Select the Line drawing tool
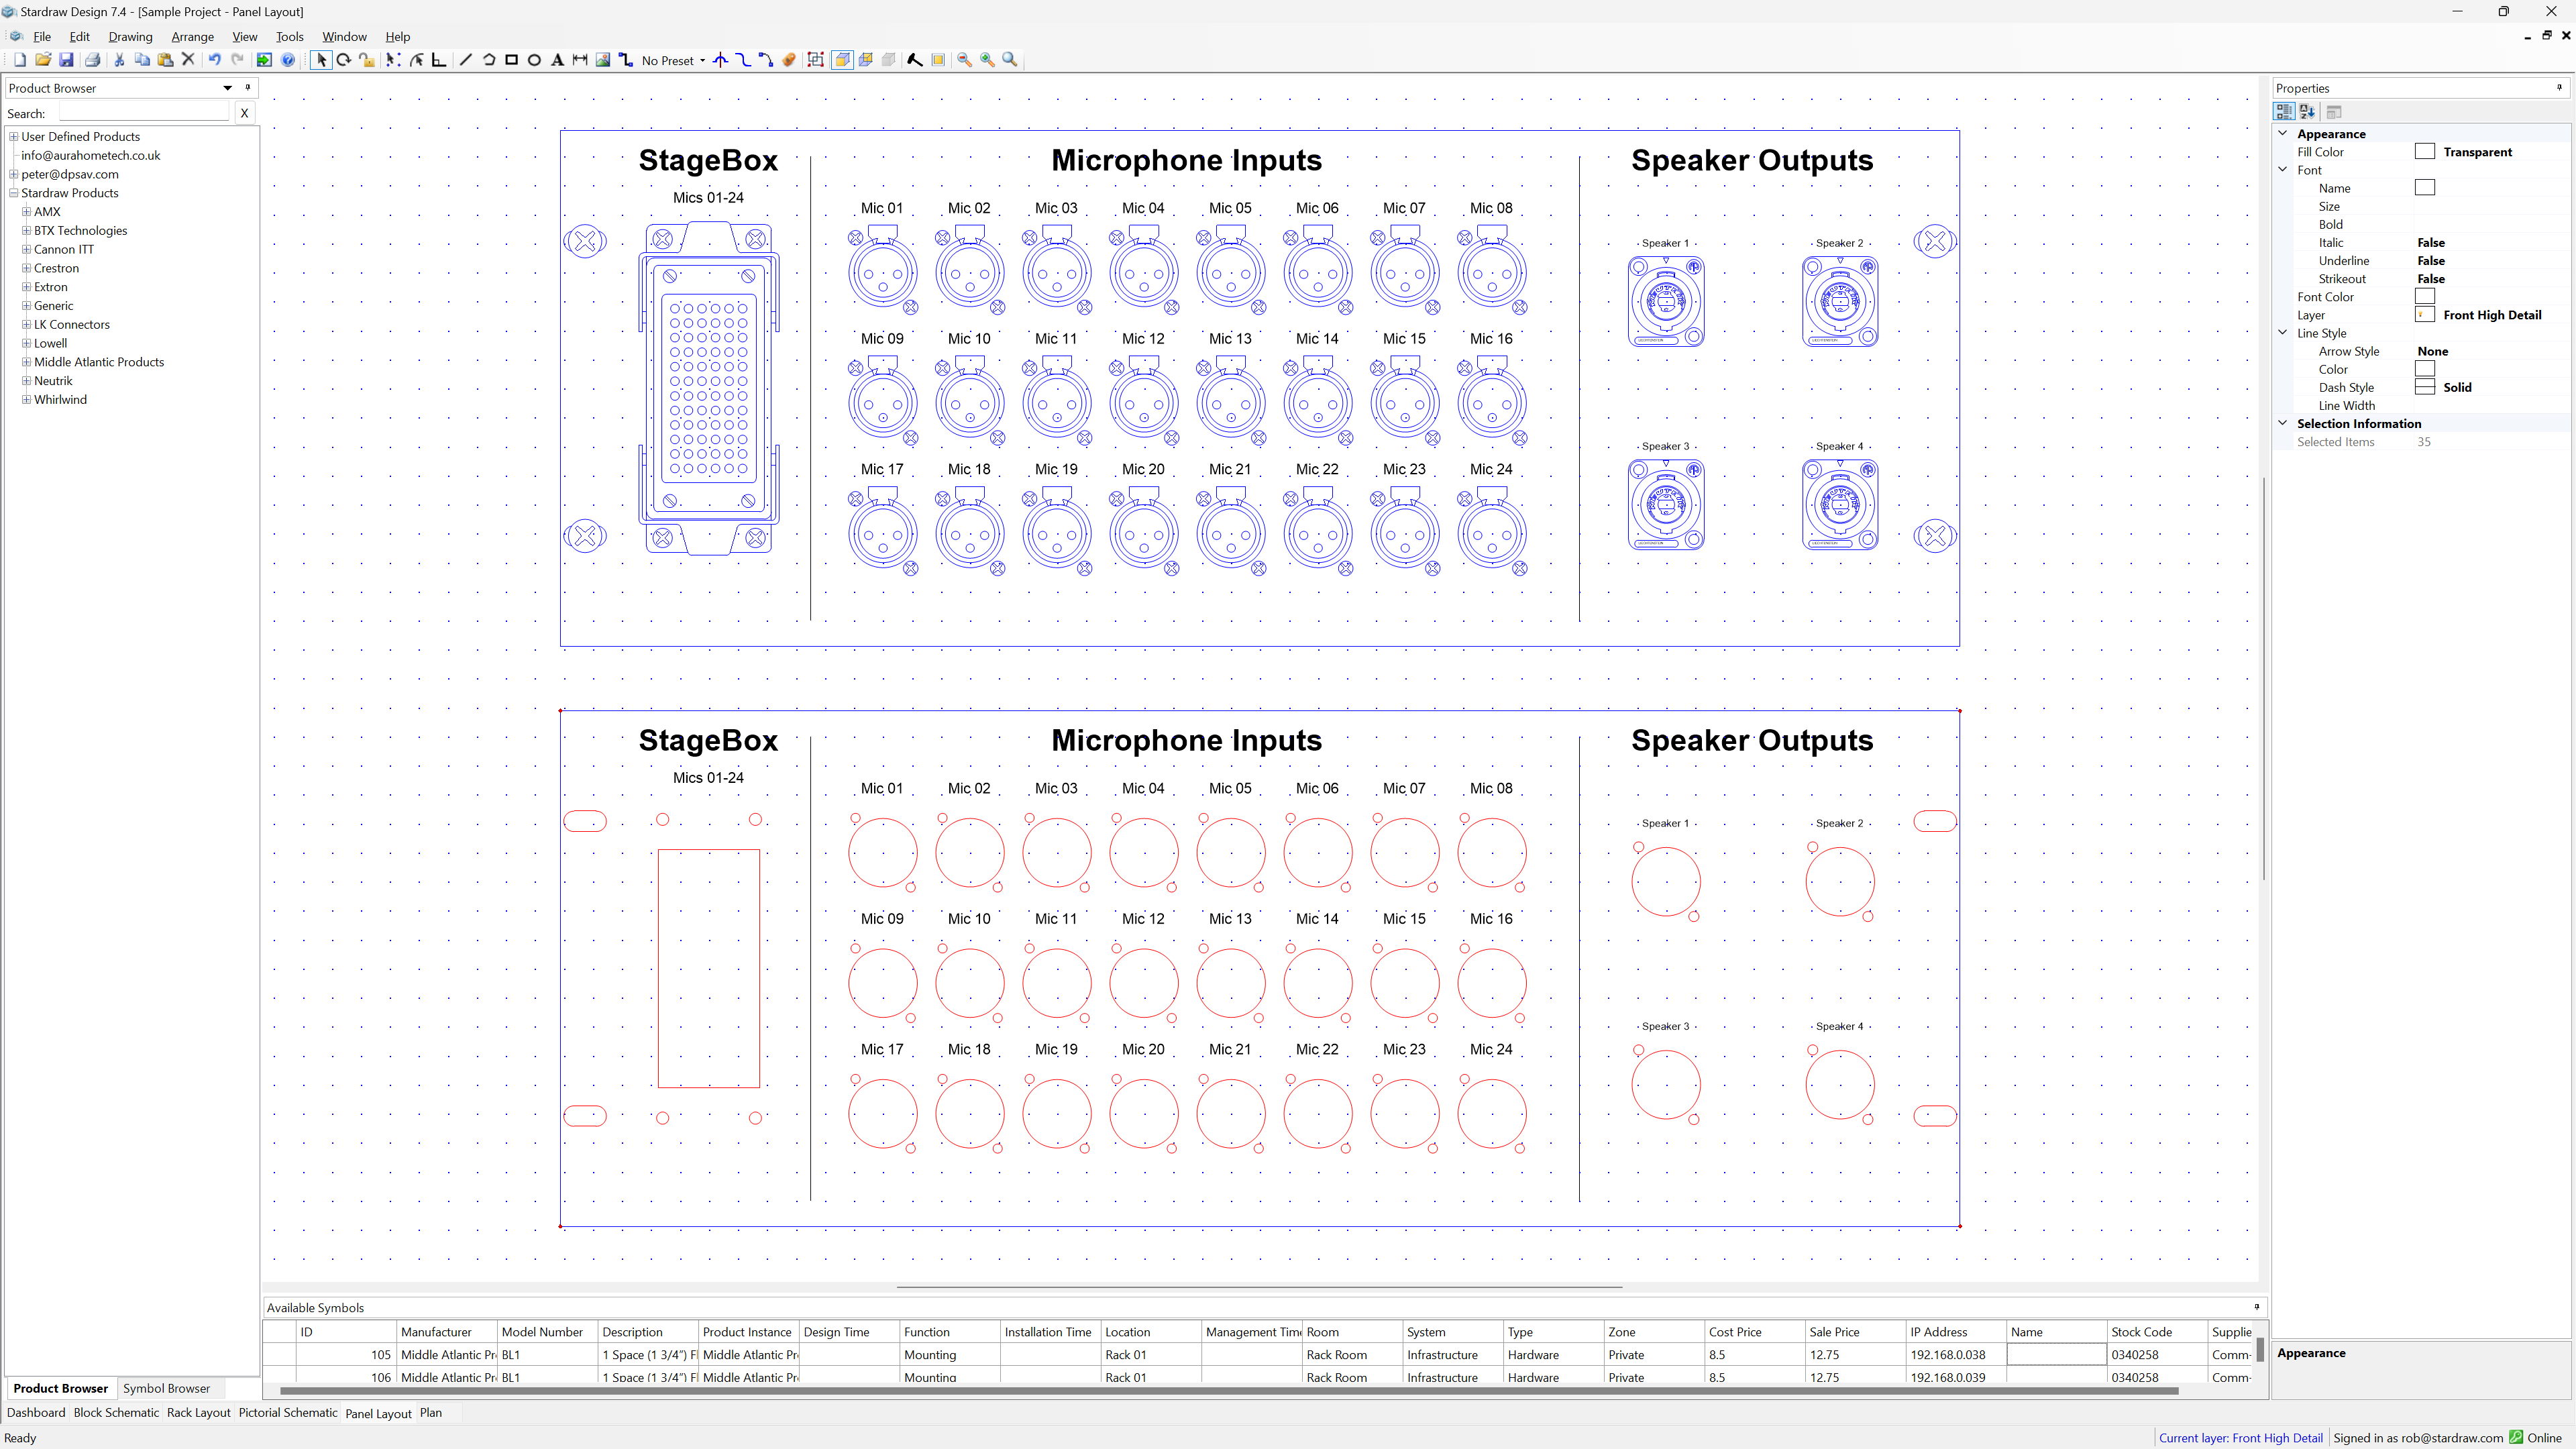Image resolution: width=2576 pixels, height=1449 pixels. click(465, 60)
